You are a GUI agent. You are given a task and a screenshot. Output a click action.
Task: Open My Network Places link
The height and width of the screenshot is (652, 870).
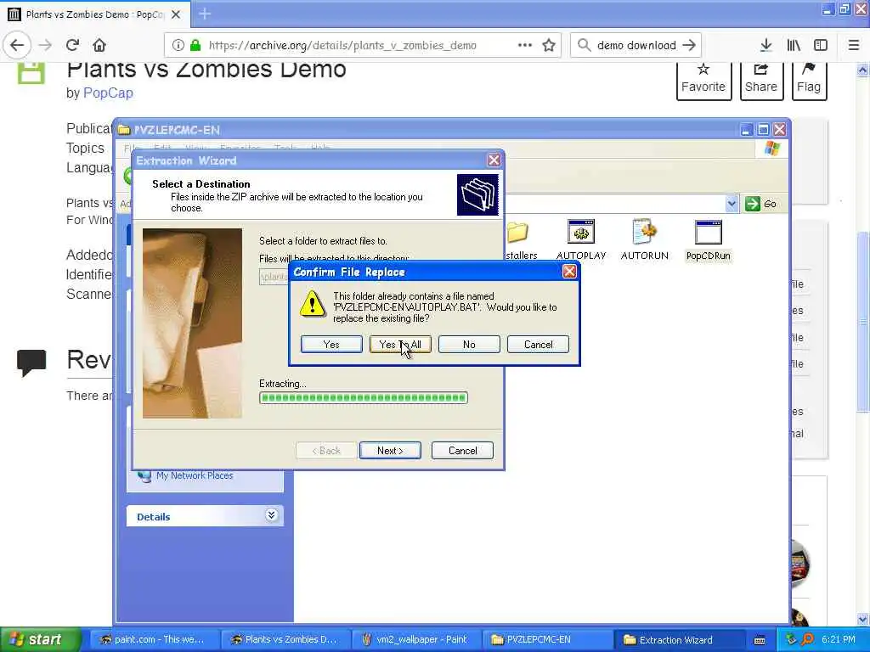point(195,475)
